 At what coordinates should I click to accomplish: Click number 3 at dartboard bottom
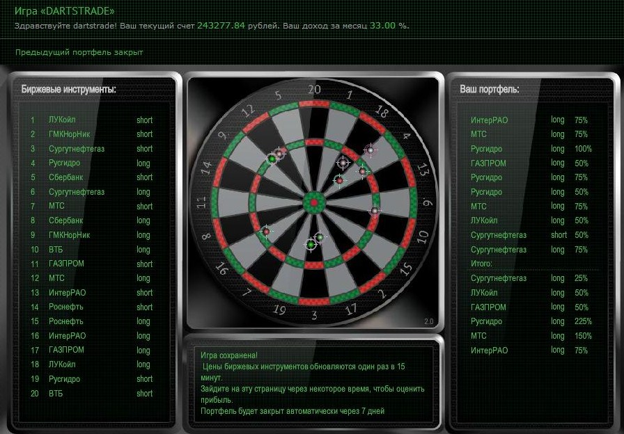(x=314, y=315)
